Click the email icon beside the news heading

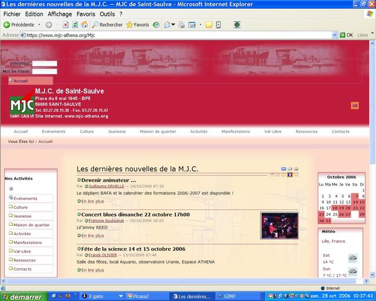pos(290,169)
